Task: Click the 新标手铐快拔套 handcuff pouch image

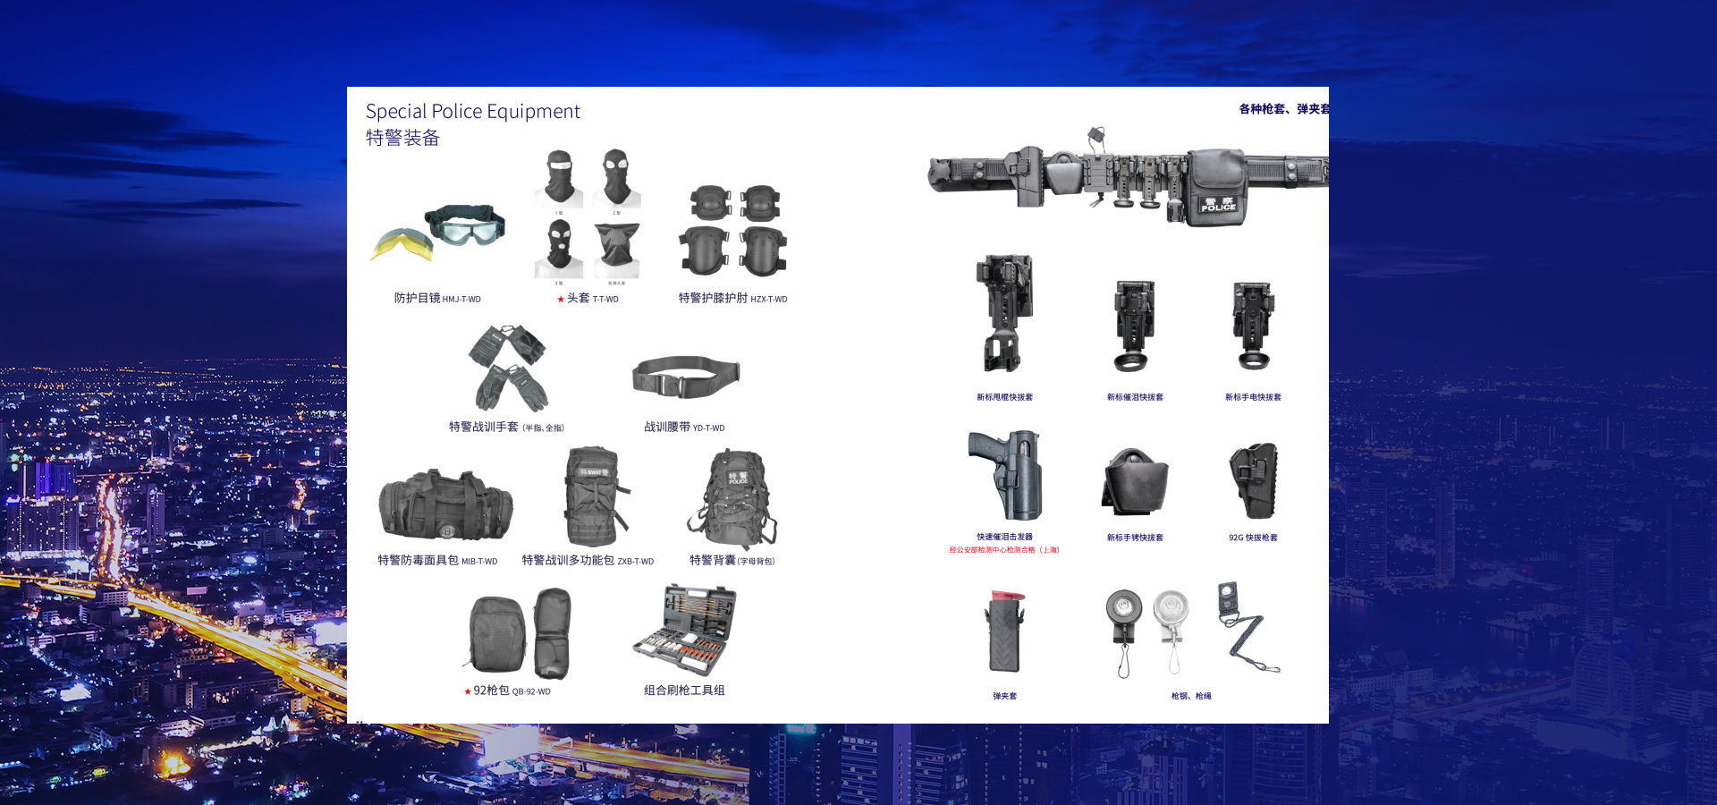Action: tap(1134, 483)
